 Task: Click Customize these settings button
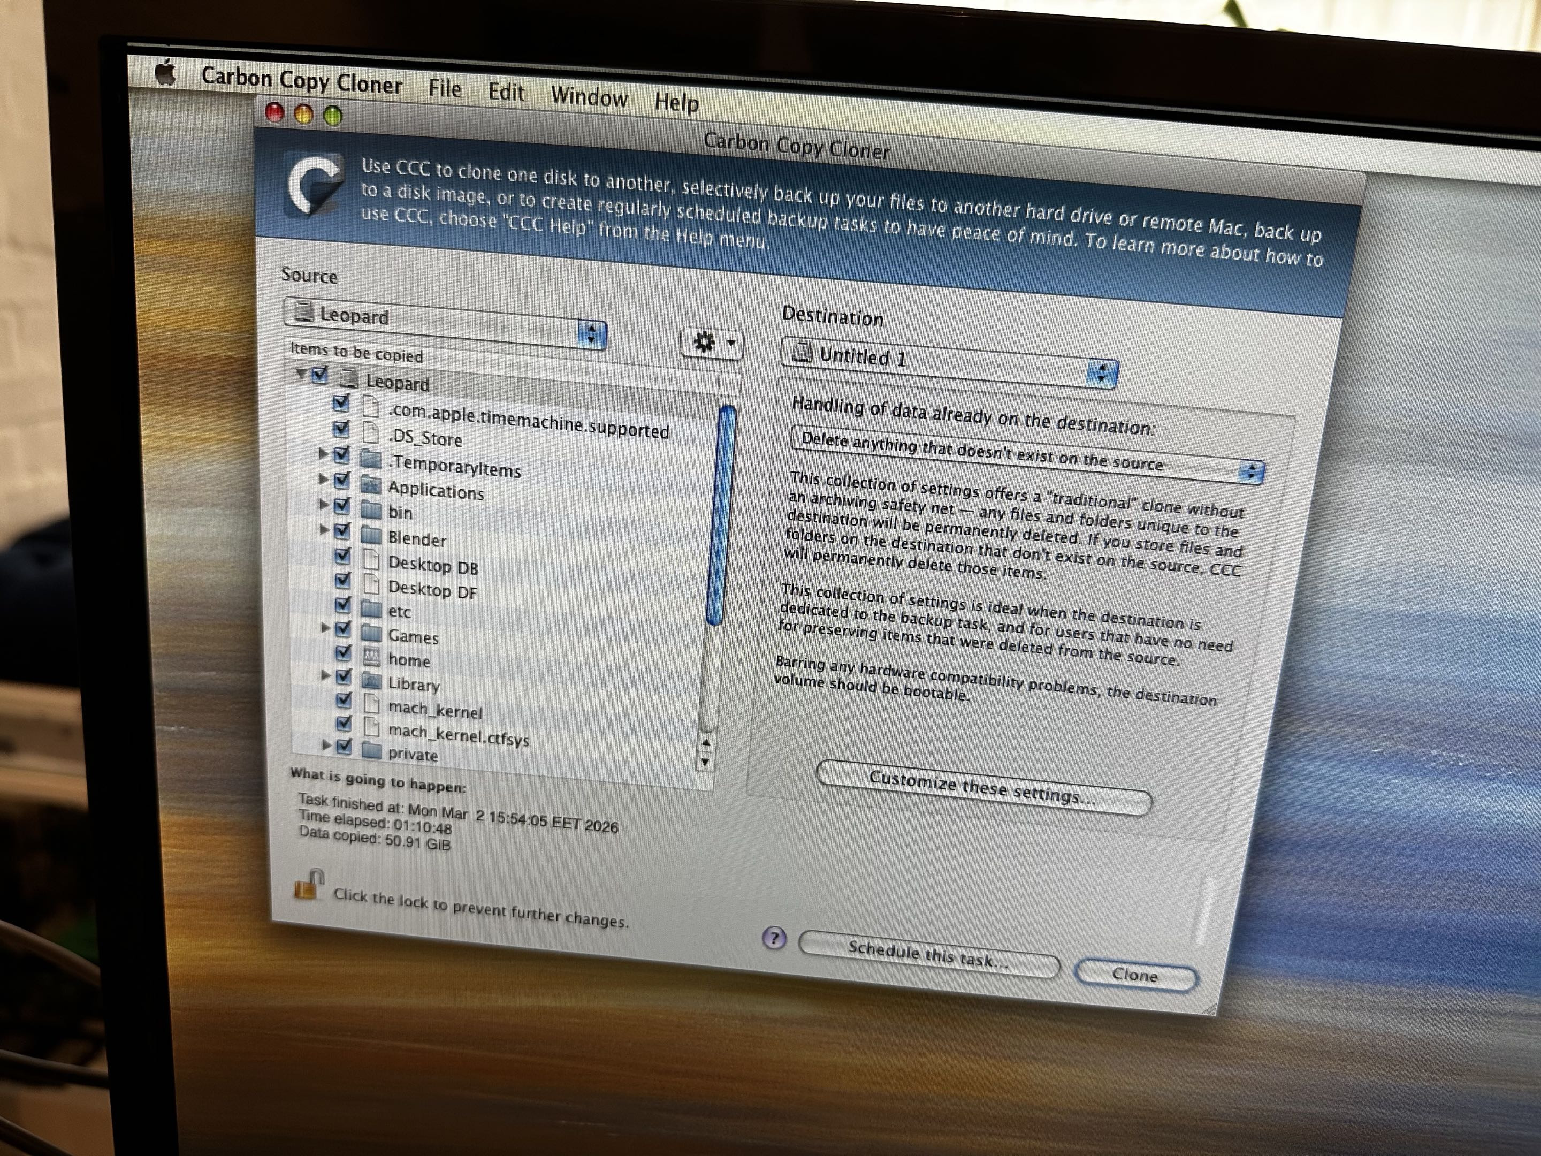click(982, 789)
